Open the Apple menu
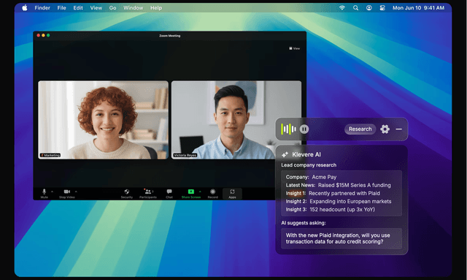Screen dimensions: 467x280 click(x=25, y=8)
